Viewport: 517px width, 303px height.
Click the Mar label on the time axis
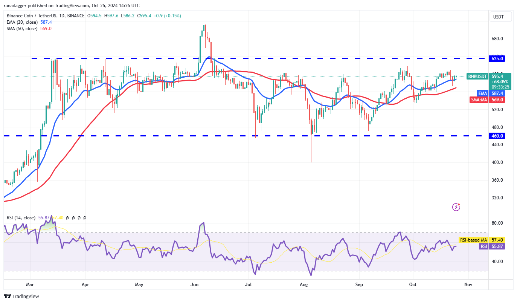pyautogui.click(x=31, y=285)
